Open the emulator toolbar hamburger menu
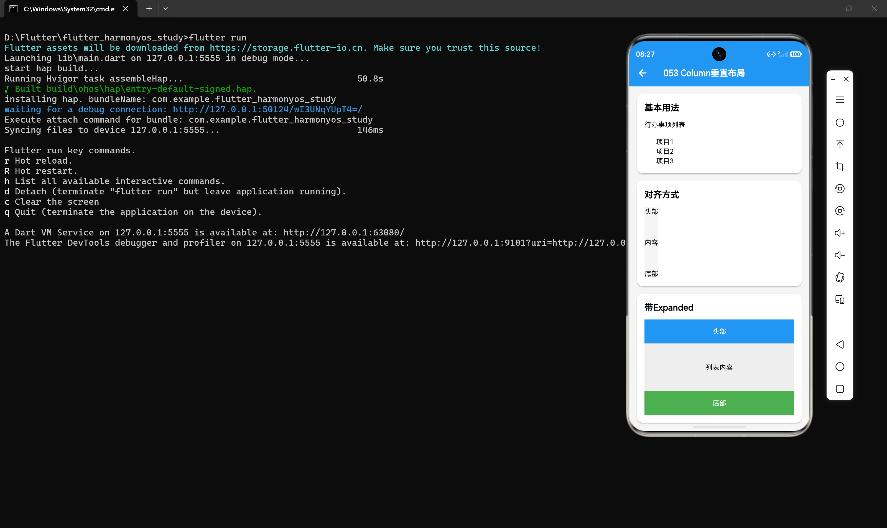Viewport: 887px width, 528px height. tap(840, 99)
